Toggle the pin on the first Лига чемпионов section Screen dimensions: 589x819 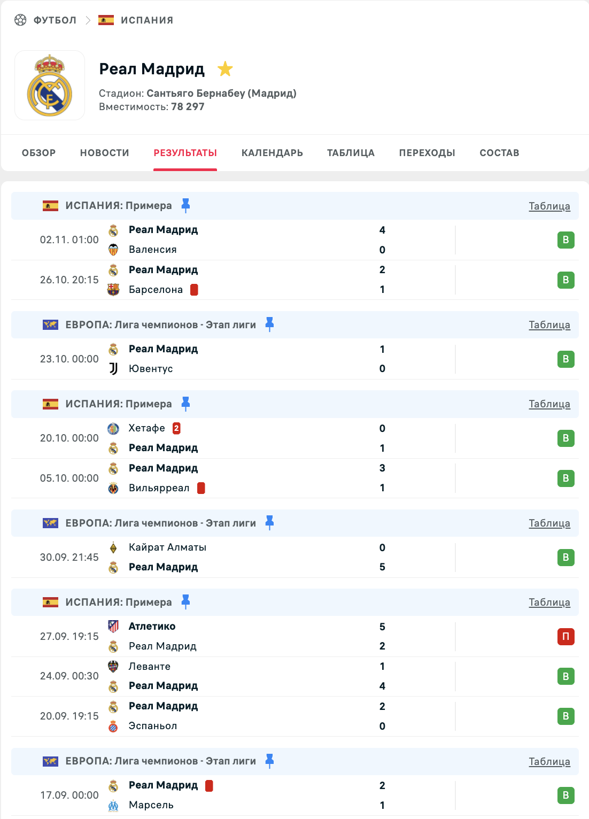[269, 324]
